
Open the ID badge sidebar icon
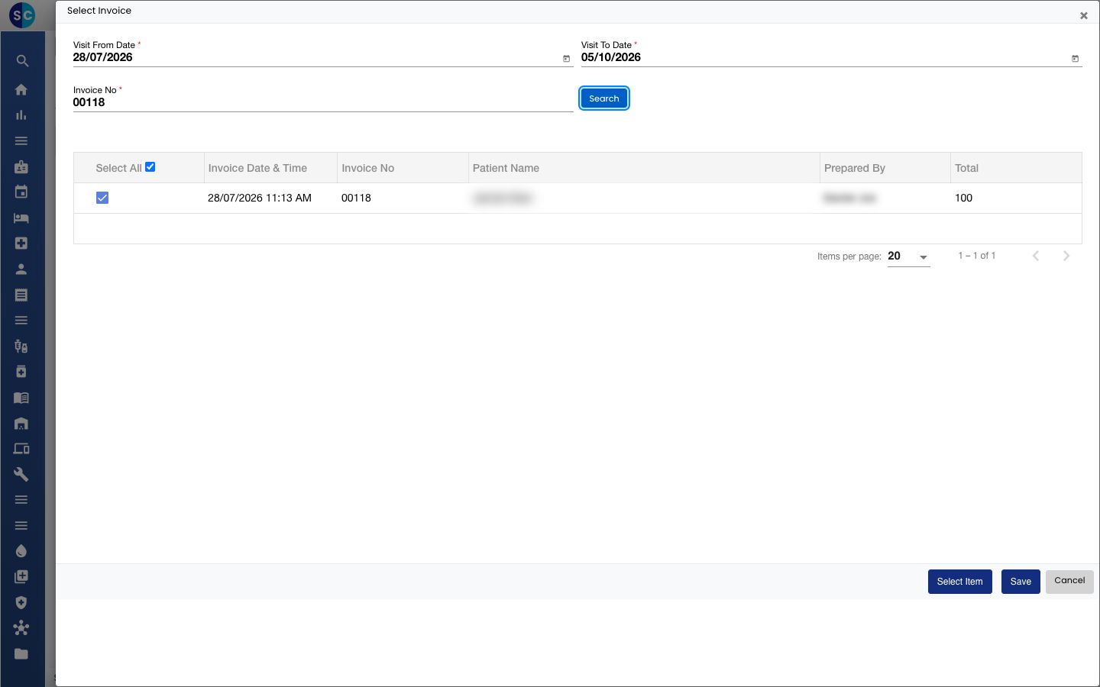21,166
